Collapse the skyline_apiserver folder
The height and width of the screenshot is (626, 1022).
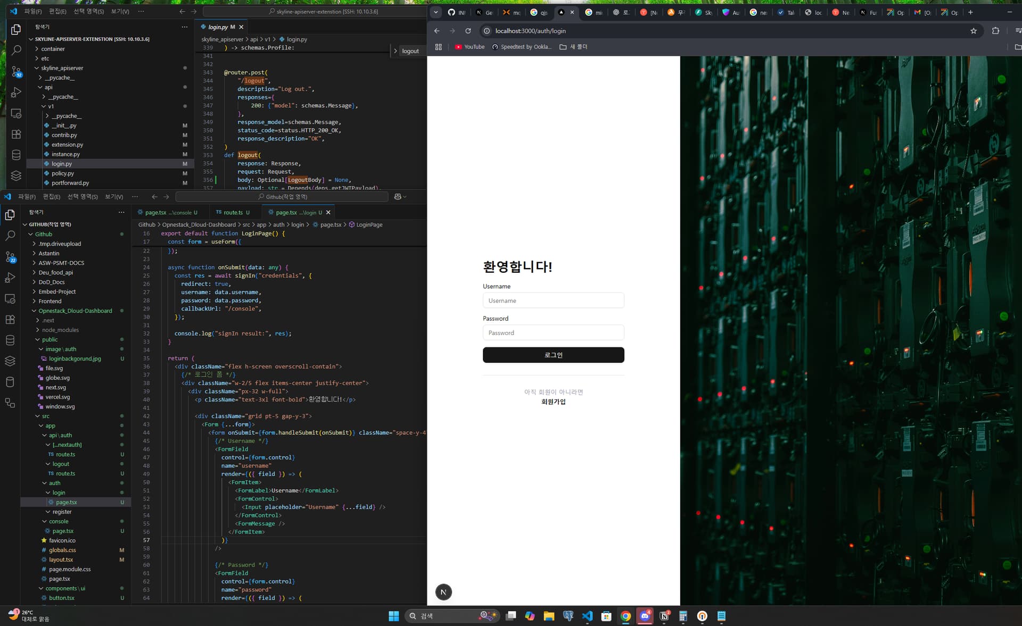(x=62, y=68)
